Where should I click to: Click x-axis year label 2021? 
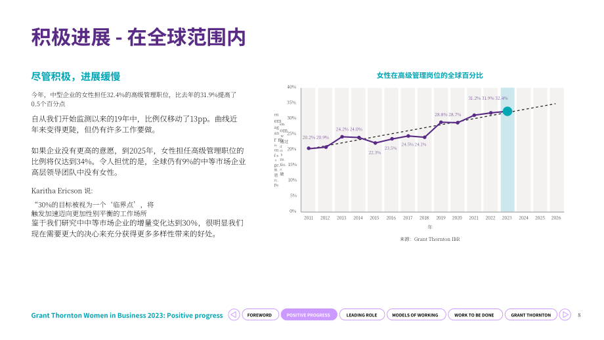474,218
